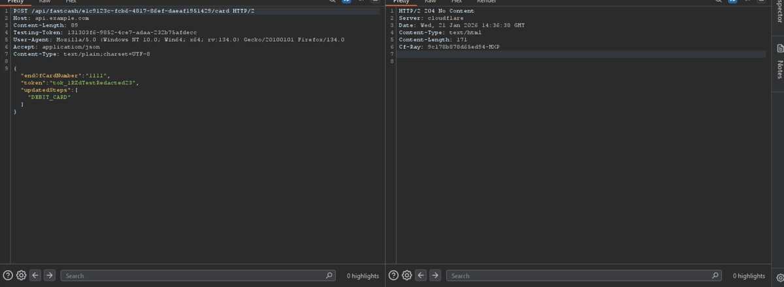Image resolution: width=784 pixels, height=287 pixels.
Task: Switch request view to Pretty tab
Action: click(x=16, y=2)
